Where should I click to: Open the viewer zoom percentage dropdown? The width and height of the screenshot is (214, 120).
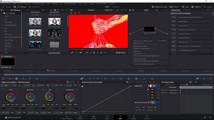(72, 10)
